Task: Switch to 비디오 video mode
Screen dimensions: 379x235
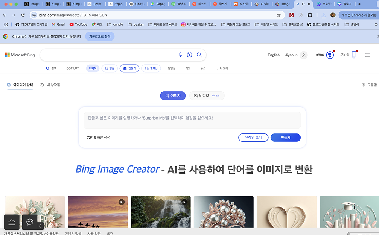Action: click(207, 96)
